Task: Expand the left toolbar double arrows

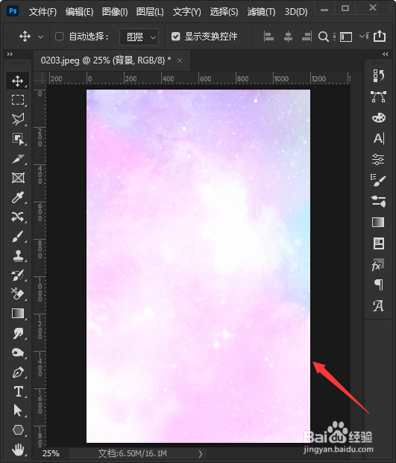Action: point(10,54)
